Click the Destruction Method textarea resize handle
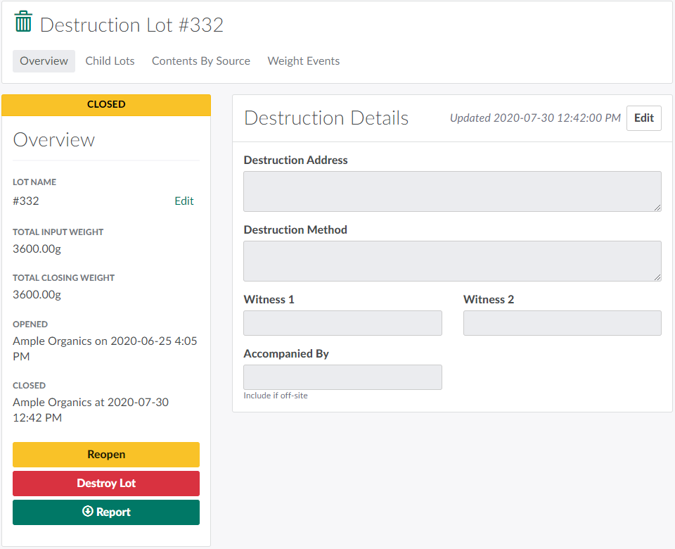Image resolution: width=675 pixels, height=549 pixels. point(657,277)
